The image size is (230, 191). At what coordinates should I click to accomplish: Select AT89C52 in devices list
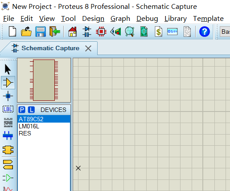(44, 119)
